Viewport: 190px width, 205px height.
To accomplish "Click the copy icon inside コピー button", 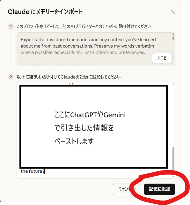I will 157,58.
